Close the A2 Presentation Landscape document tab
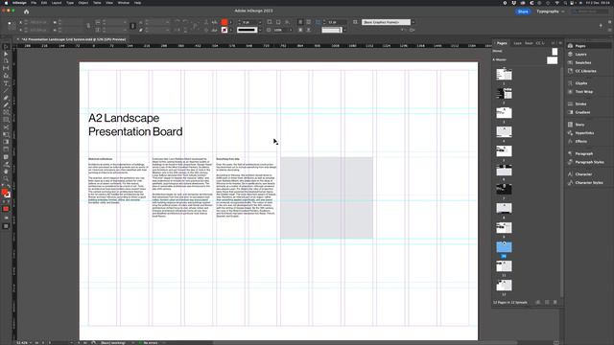This screenshot has width=614, height=345. pyautogui.click(x=18, y=39)
